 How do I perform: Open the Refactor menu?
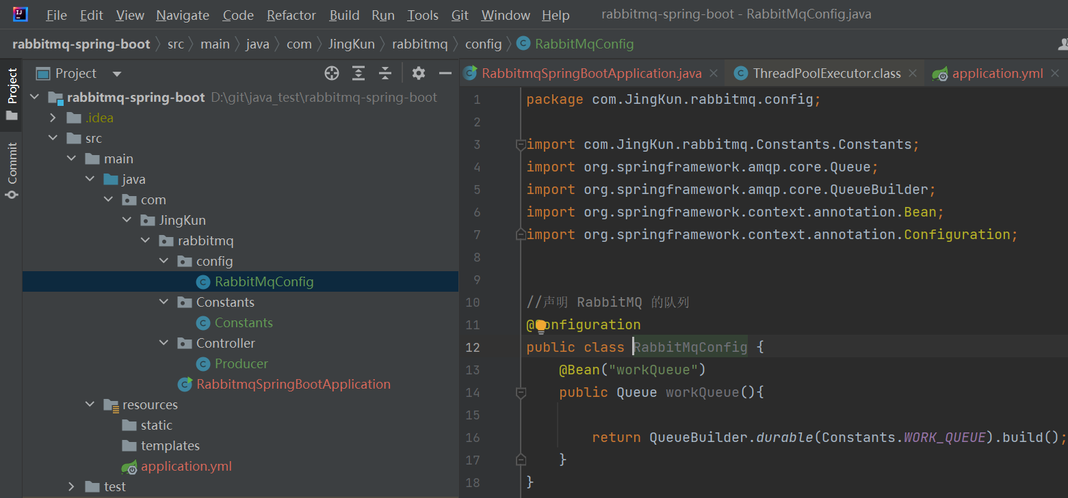click(291, 15)
